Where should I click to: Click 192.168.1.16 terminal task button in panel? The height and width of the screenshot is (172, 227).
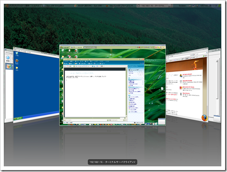tap(152, 6)
